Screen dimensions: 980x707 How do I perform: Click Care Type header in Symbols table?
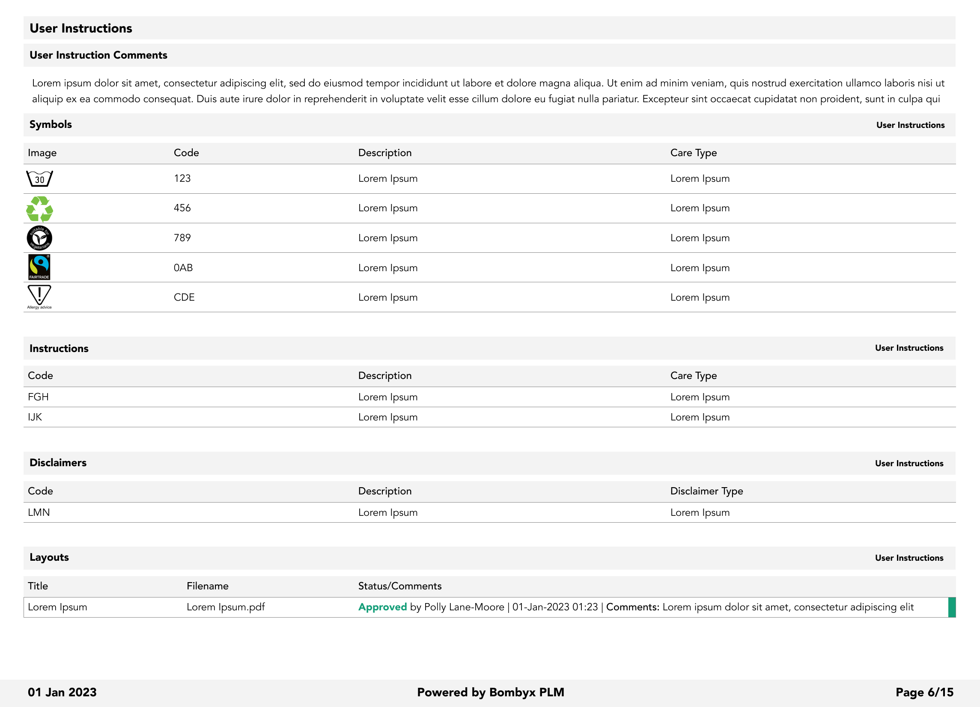coord(694,153)
